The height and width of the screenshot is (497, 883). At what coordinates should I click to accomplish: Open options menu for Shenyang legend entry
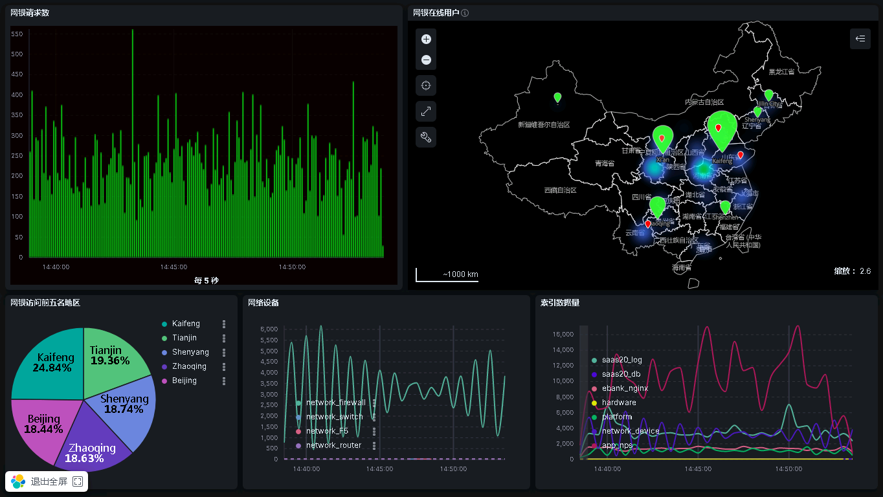pos(224,352)
